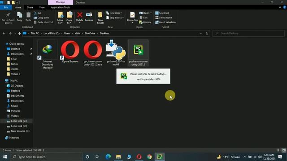
Task: Expand the Open dropdown in ribbon
Action: click(145, 13)
